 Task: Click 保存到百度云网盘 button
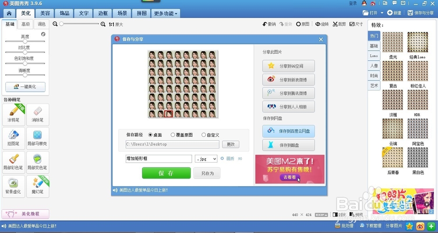289,131
